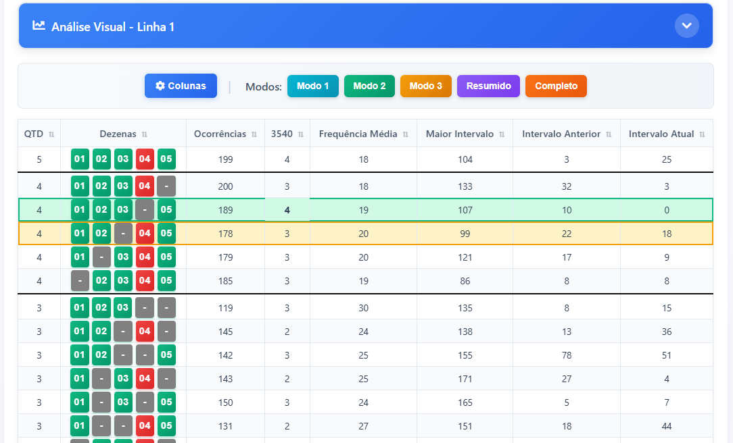Activate Modo 3 display mode
This screenshot has height=443, width=733.
pyautogui.click(x=426, y=86)
